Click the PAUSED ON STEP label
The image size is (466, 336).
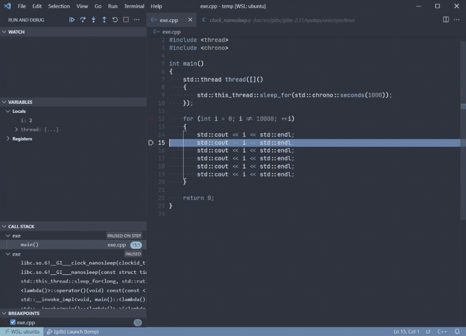[124, 236]
